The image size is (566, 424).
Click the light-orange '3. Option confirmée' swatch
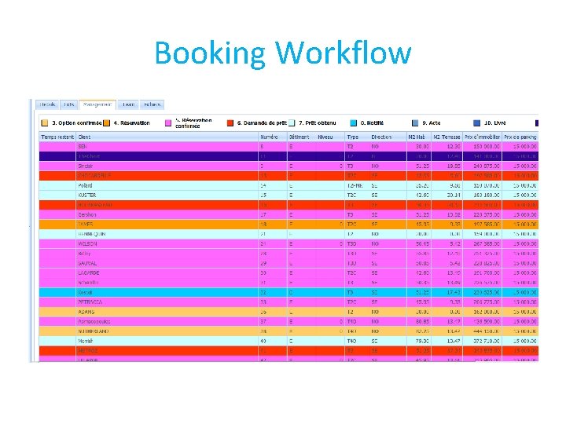click(x=44, y=123)
